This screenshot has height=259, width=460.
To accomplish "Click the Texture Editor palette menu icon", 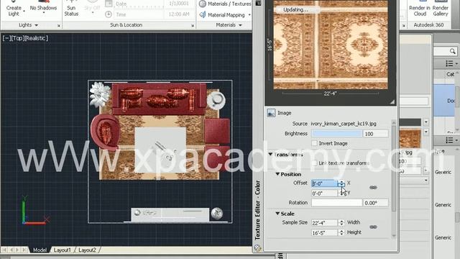I will pyautogui.click(x=258, y=3).
